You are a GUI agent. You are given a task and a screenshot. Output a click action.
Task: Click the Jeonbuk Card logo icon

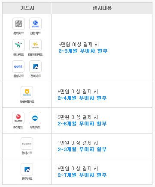35,66
